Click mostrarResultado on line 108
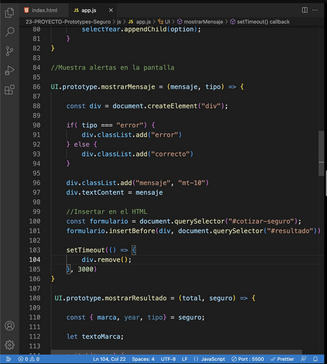Screen dimensions: 327x364 pyautogui.click(x=136, y=298)
